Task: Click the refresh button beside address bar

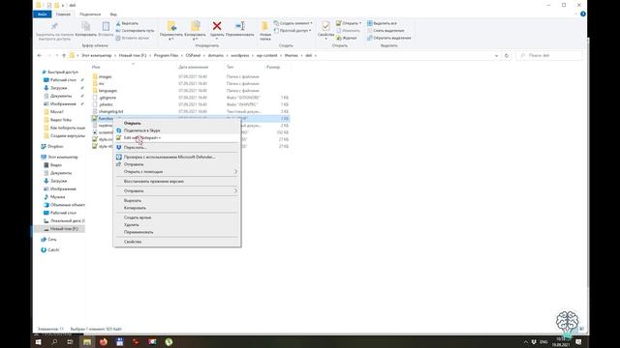Action: 507,56
